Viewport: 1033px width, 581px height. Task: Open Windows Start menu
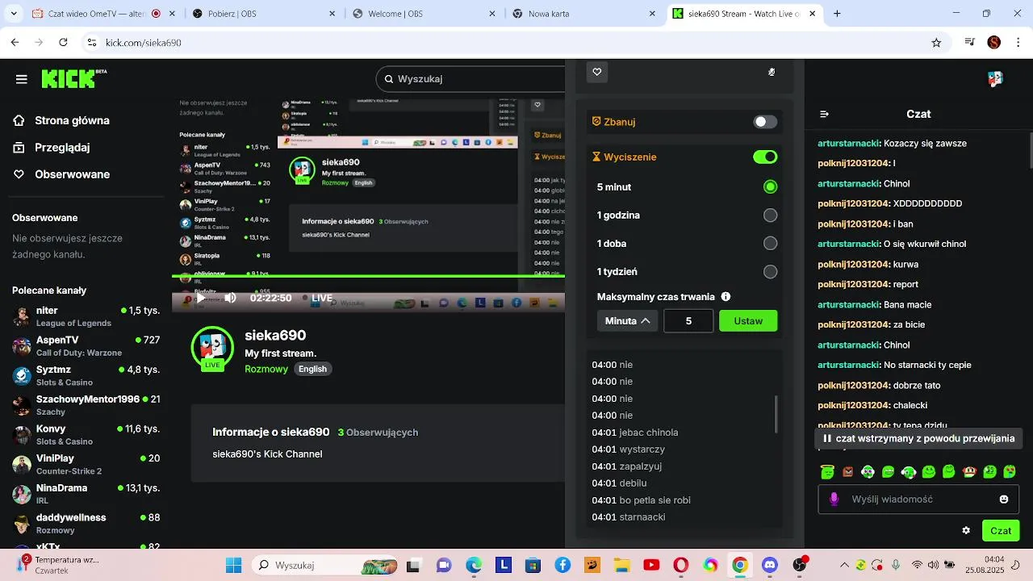pyautogui.click(x=233, y=565)
